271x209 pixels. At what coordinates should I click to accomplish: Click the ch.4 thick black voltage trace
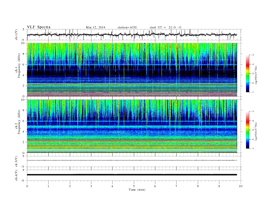[132, 175]
